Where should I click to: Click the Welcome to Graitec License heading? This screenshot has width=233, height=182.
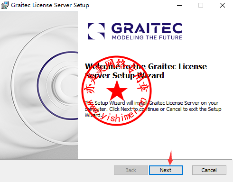[x=146, y=71]
